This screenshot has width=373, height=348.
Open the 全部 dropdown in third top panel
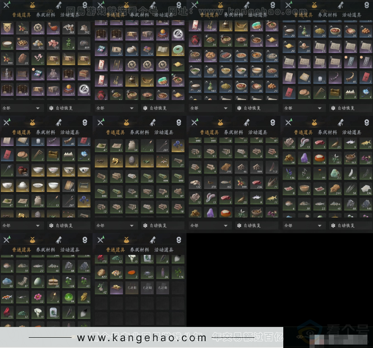[x=210, y=108]
